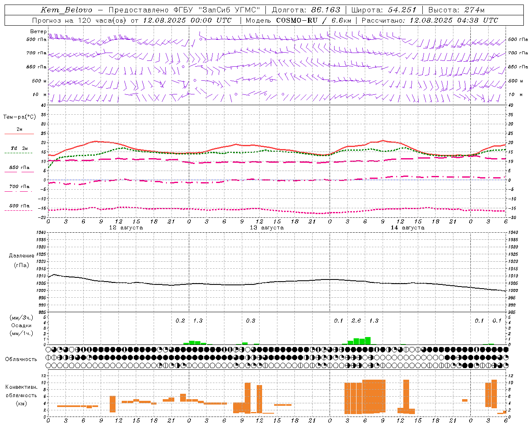Image resolution: width=530 pixels, height=424 pixels.
Task: Click the '500 м' wind level label on left
Action: [x=39, y=81]
